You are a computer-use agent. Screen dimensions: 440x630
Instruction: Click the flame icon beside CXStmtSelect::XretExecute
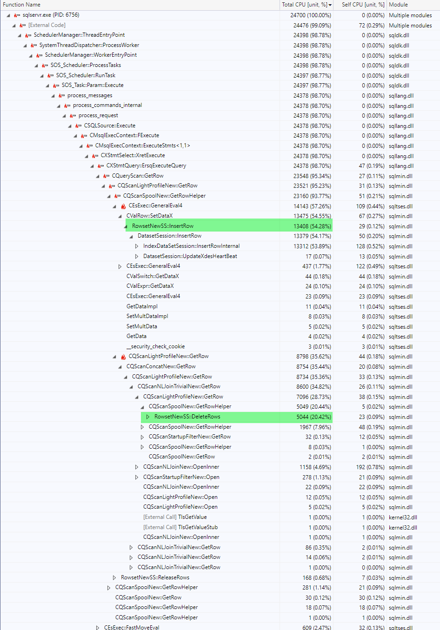pos(95,156)
